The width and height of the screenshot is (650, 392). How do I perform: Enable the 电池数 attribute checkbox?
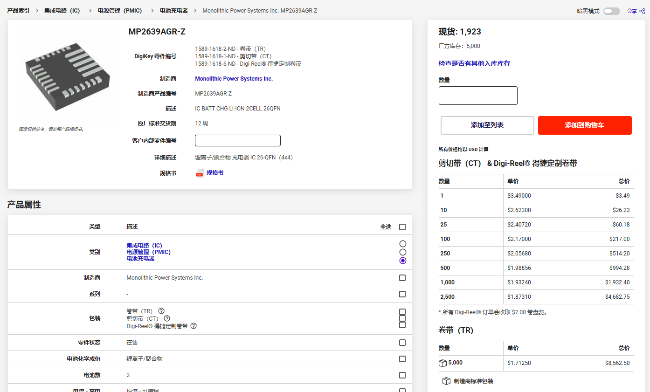pos(402,375)
